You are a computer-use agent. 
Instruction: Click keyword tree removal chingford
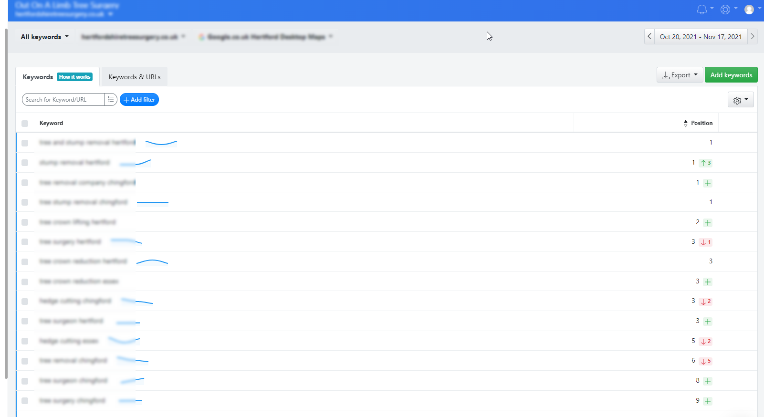pyautogui.click(x=73, y=361)
